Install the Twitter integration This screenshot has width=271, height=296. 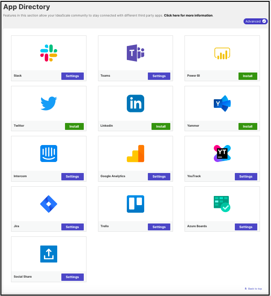[74, 127]
